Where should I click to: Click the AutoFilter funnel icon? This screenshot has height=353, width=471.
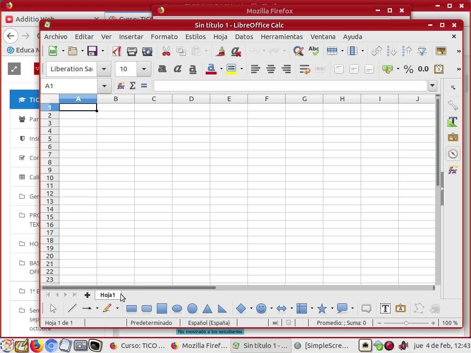tap(422, 51)
